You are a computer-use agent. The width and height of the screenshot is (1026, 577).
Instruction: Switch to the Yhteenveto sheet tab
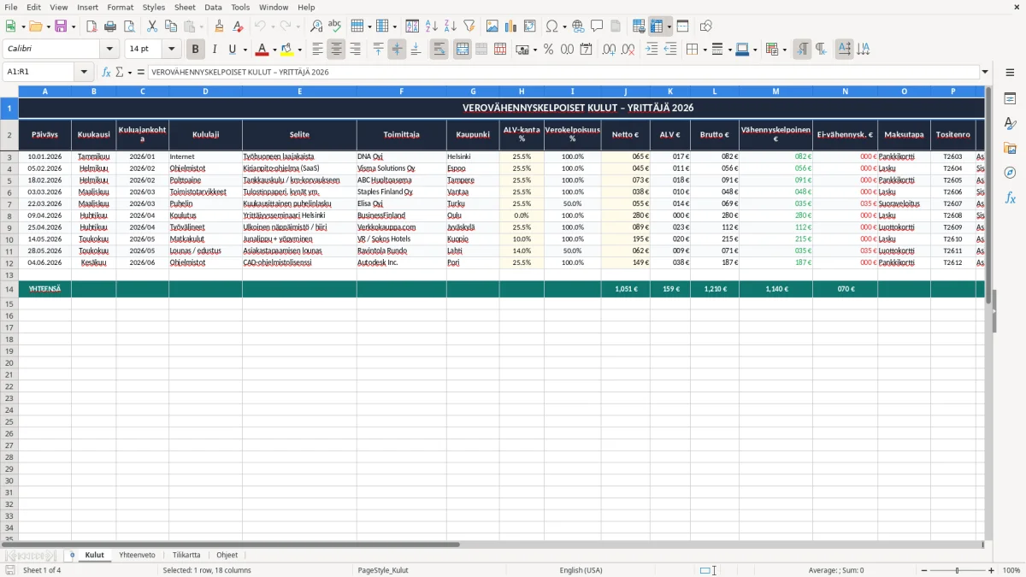click(137, 555)
